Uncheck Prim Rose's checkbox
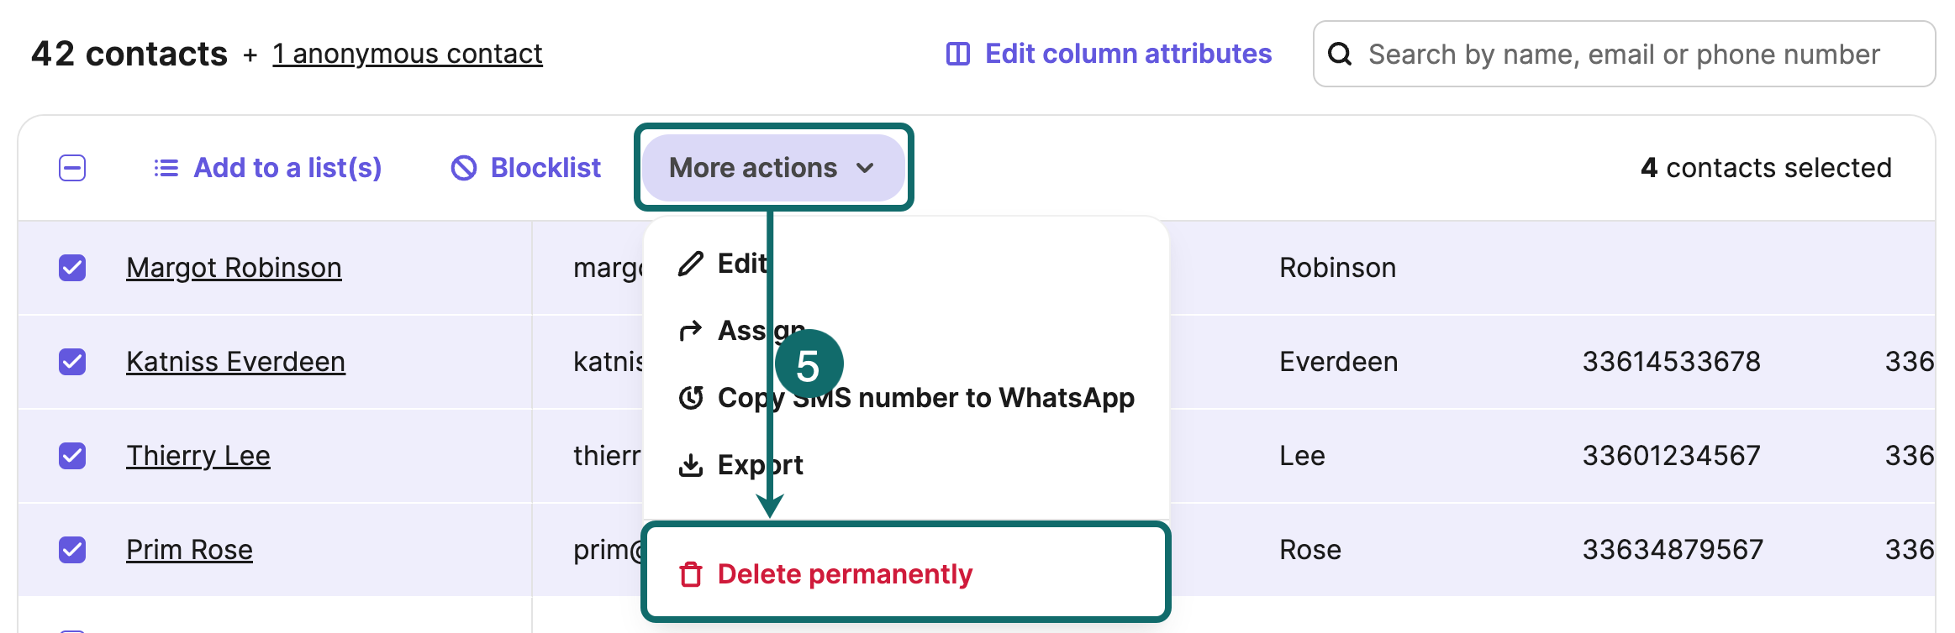 tap(72, 550)
